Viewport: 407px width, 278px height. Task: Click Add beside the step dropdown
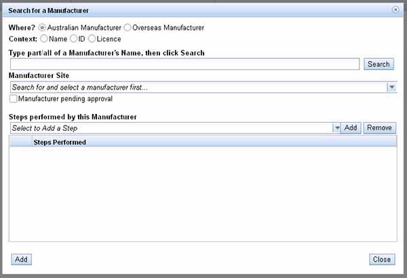350,127
